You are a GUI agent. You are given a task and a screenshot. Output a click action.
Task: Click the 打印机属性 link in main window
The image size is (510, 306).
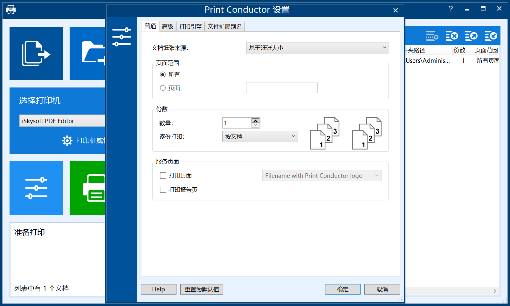click(x=91, y=141)
